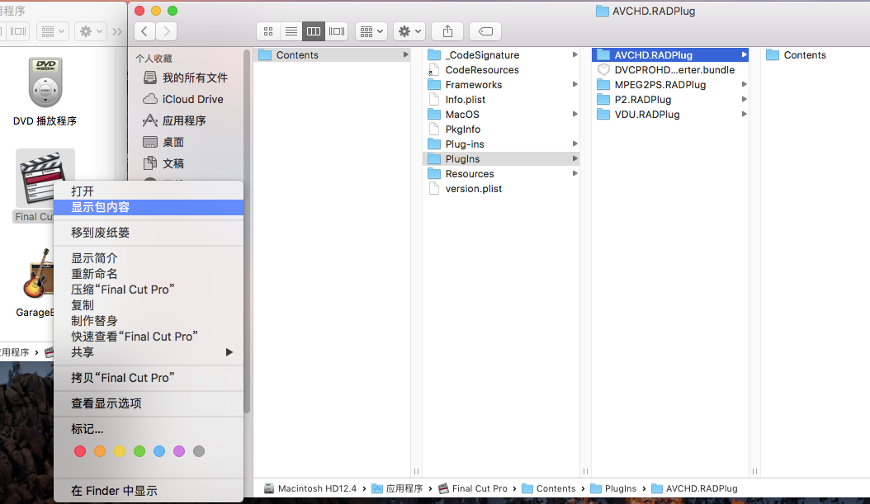The height and width of the screenshot is (504, 870).
Task: Select the VDU.RADPlug folder
Action: tap(670, 114)
